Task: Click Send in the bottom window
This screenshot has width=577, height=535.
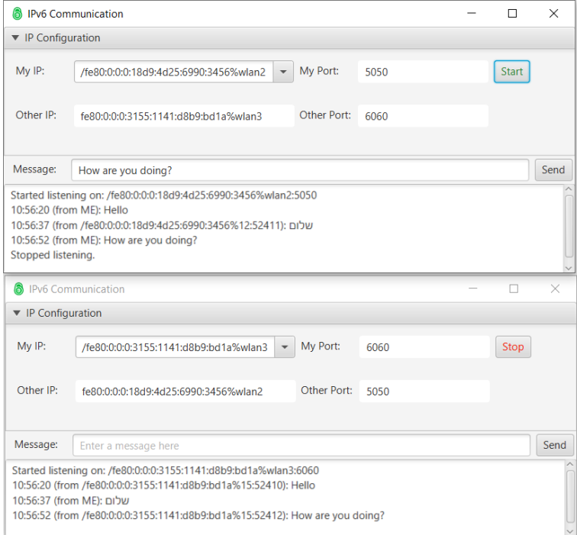Action: point(555,445)
